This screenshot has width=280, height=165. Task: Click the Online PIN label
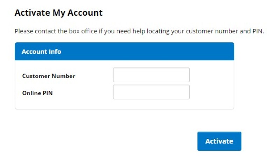[x=37, y=93]
